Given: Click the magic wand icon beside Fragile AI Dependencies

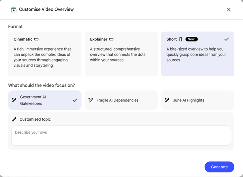Looking at the screenshot, I should [x=90, y=100].
